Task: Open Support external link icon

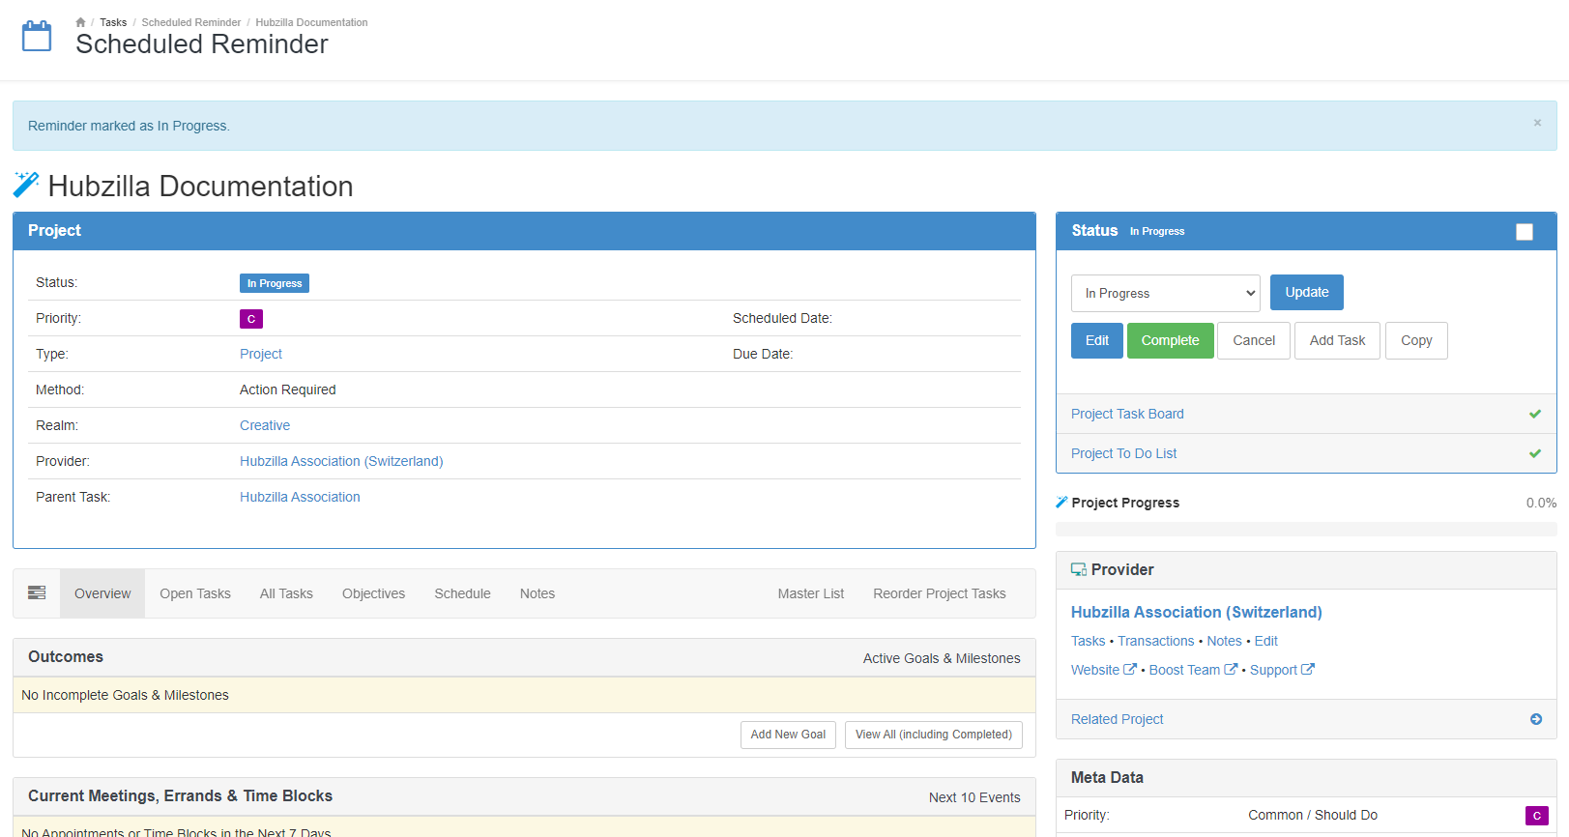Action: 1307,669
